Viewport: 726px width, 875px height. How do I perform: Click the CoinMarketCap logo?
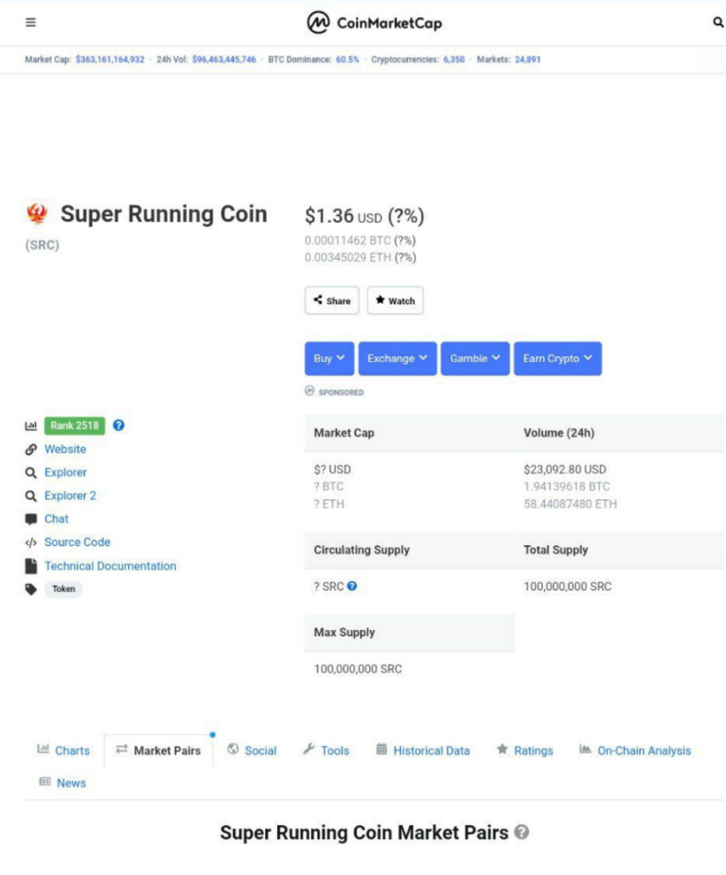pyautogui.click(x=374, y=22)
